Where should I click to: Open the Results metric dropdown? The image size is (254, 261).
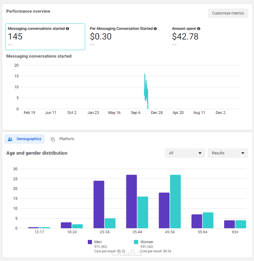coord(228,153)
